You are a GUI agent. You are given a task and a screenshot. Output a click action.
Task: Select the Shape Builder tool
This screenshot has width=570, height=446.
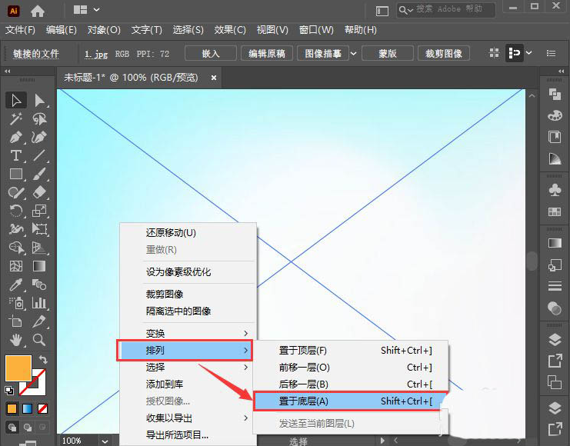point(16,248)
